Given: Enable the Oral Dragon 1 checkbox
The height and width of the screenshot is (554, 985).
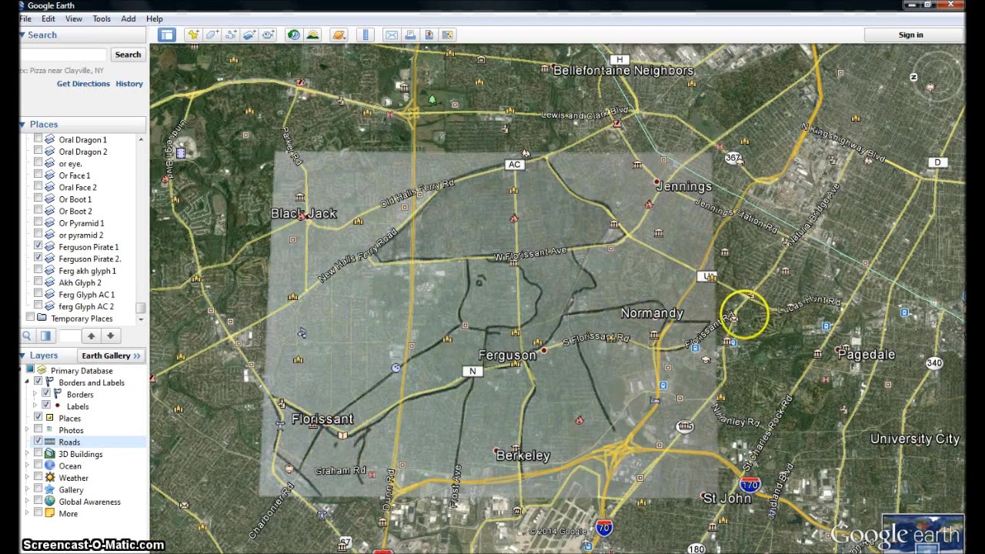Looking at the screenshot, I should [38, 139].
